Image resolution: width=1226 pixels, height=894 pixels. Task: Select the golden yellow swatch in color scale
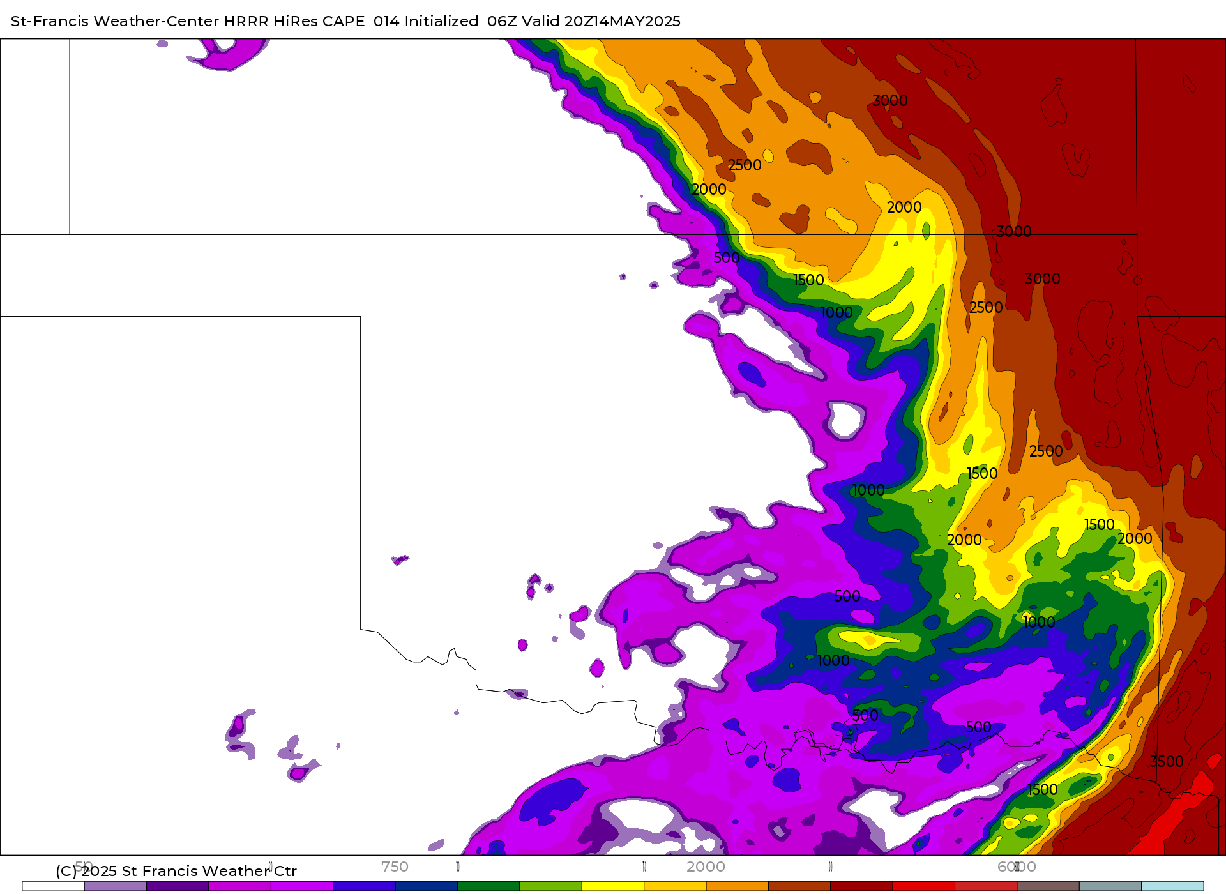675,886
